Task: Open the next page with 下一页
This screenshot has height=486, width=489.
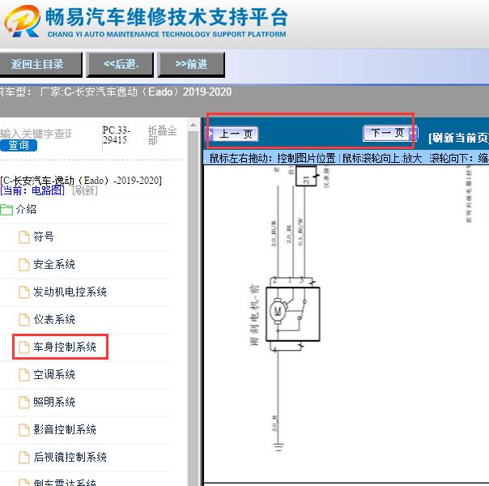Action: [x=390, y=133]
